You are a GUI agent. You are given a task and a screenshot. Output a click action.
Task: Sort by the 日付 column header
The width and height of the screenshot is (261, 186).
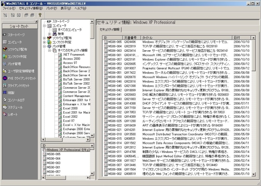click(241, 38)
